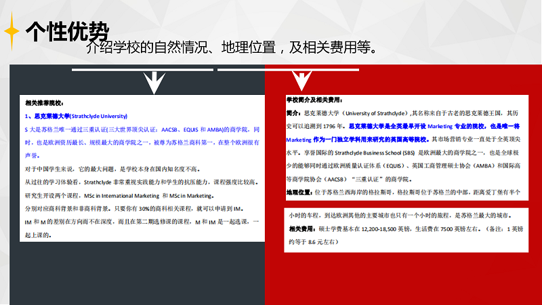Click the bold label "简介:"
The image size is (542, 305).
click(294, 113)
